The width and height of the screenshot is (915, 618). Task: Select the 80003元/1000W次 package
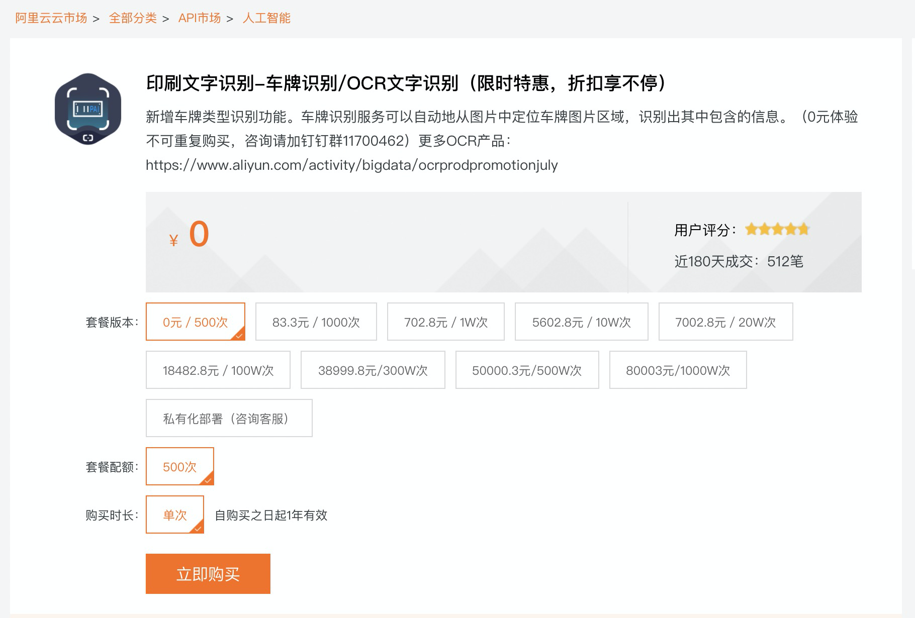click(x=678, y=370)
